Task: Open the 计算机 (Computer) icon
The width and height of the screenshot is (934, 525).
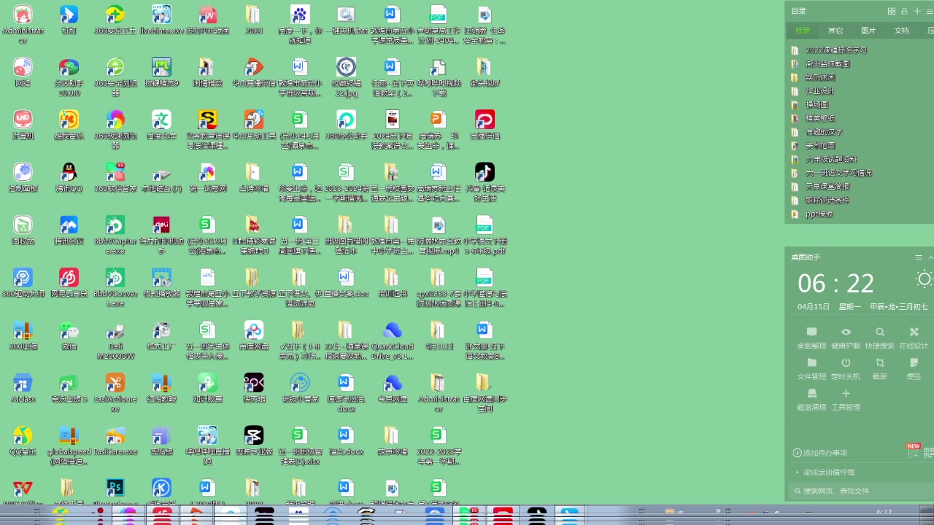Action: 23,125
